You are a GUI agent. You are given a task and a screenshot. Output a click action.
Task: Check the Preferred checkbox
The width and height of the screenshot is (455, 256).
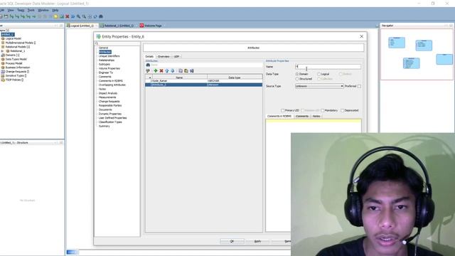(x=359, y=86)
